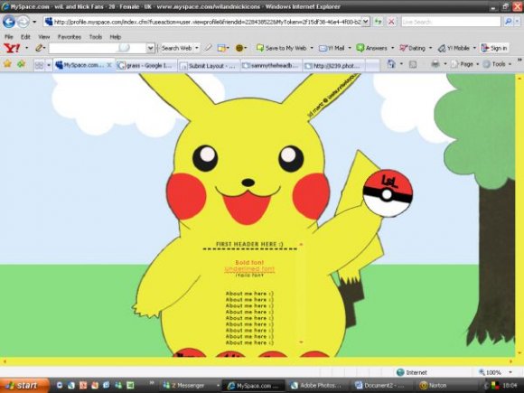Click Save to My Web
This screenshot has width=524, height=393.
pyautogui.click(x=282, y=48)
